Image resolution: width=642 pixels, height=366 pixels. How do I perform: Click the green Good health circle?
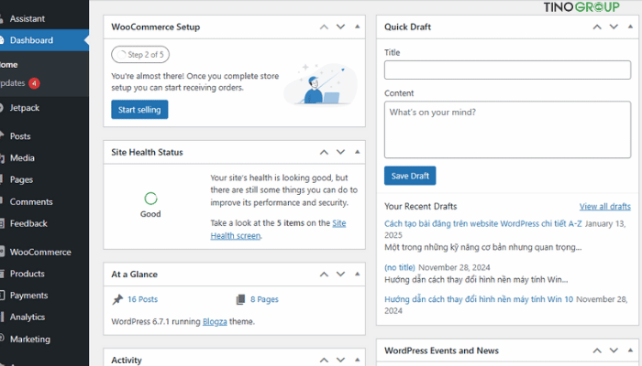150,199
